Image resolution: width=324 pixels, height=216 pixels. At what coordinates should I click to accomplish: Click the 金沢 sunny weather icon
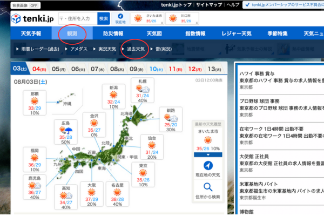(94, 123)
